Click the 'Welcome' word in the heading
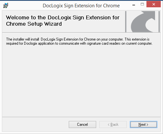Screen dimensions: 163x134 18,17
